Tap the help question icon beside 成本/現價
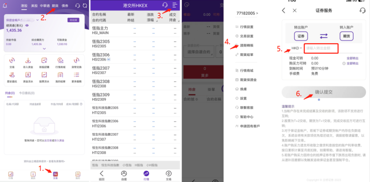 (x=81, y=104)
